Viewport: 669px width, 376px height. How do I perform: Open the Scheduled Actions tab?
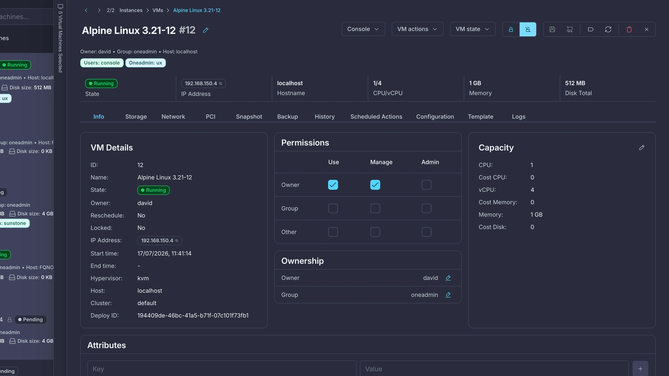point(376,117)
